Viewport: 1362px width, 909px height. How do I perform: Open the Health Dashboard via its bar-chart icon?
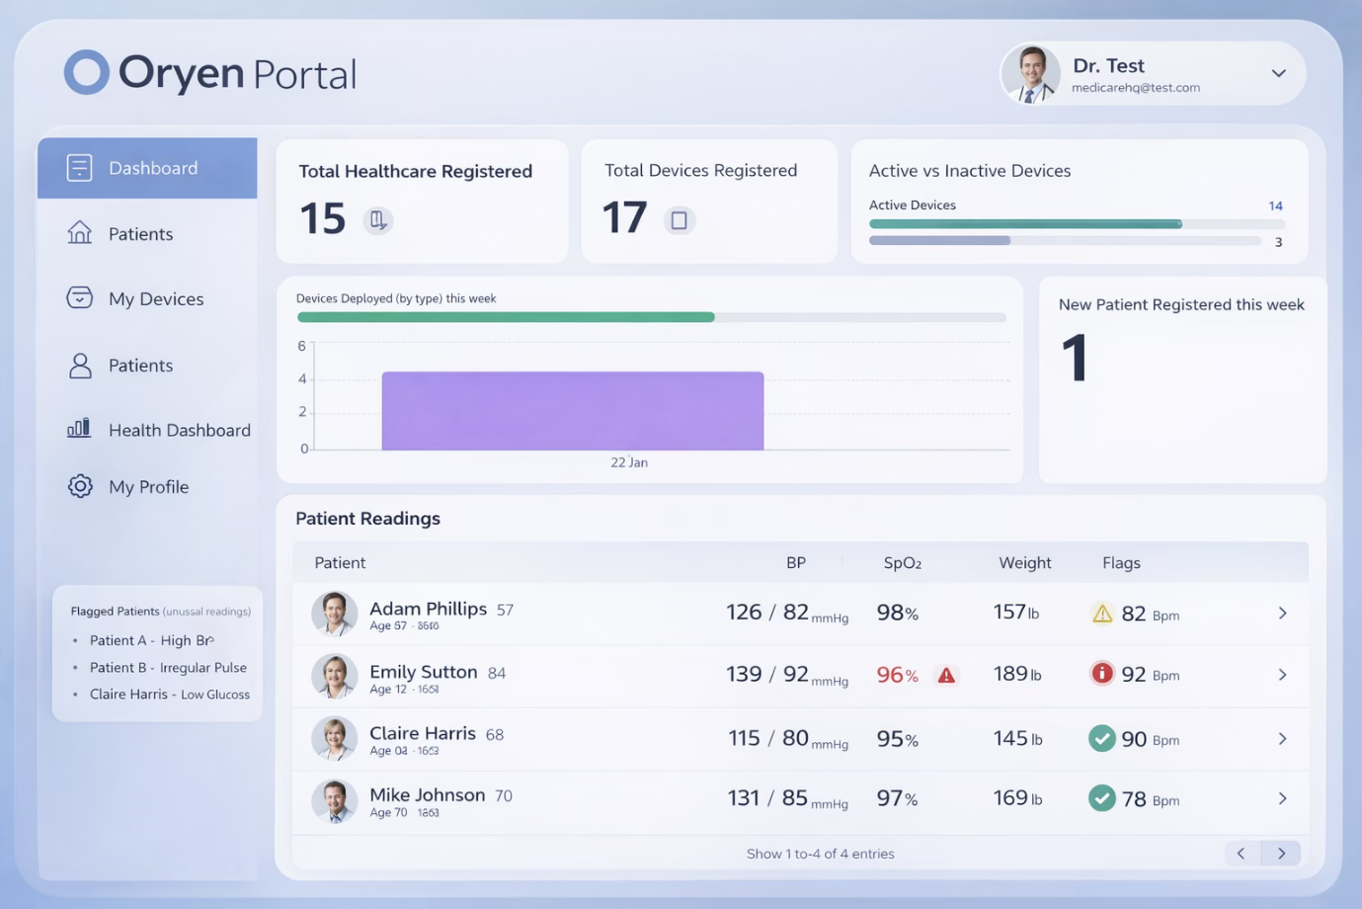click(79, 429)
